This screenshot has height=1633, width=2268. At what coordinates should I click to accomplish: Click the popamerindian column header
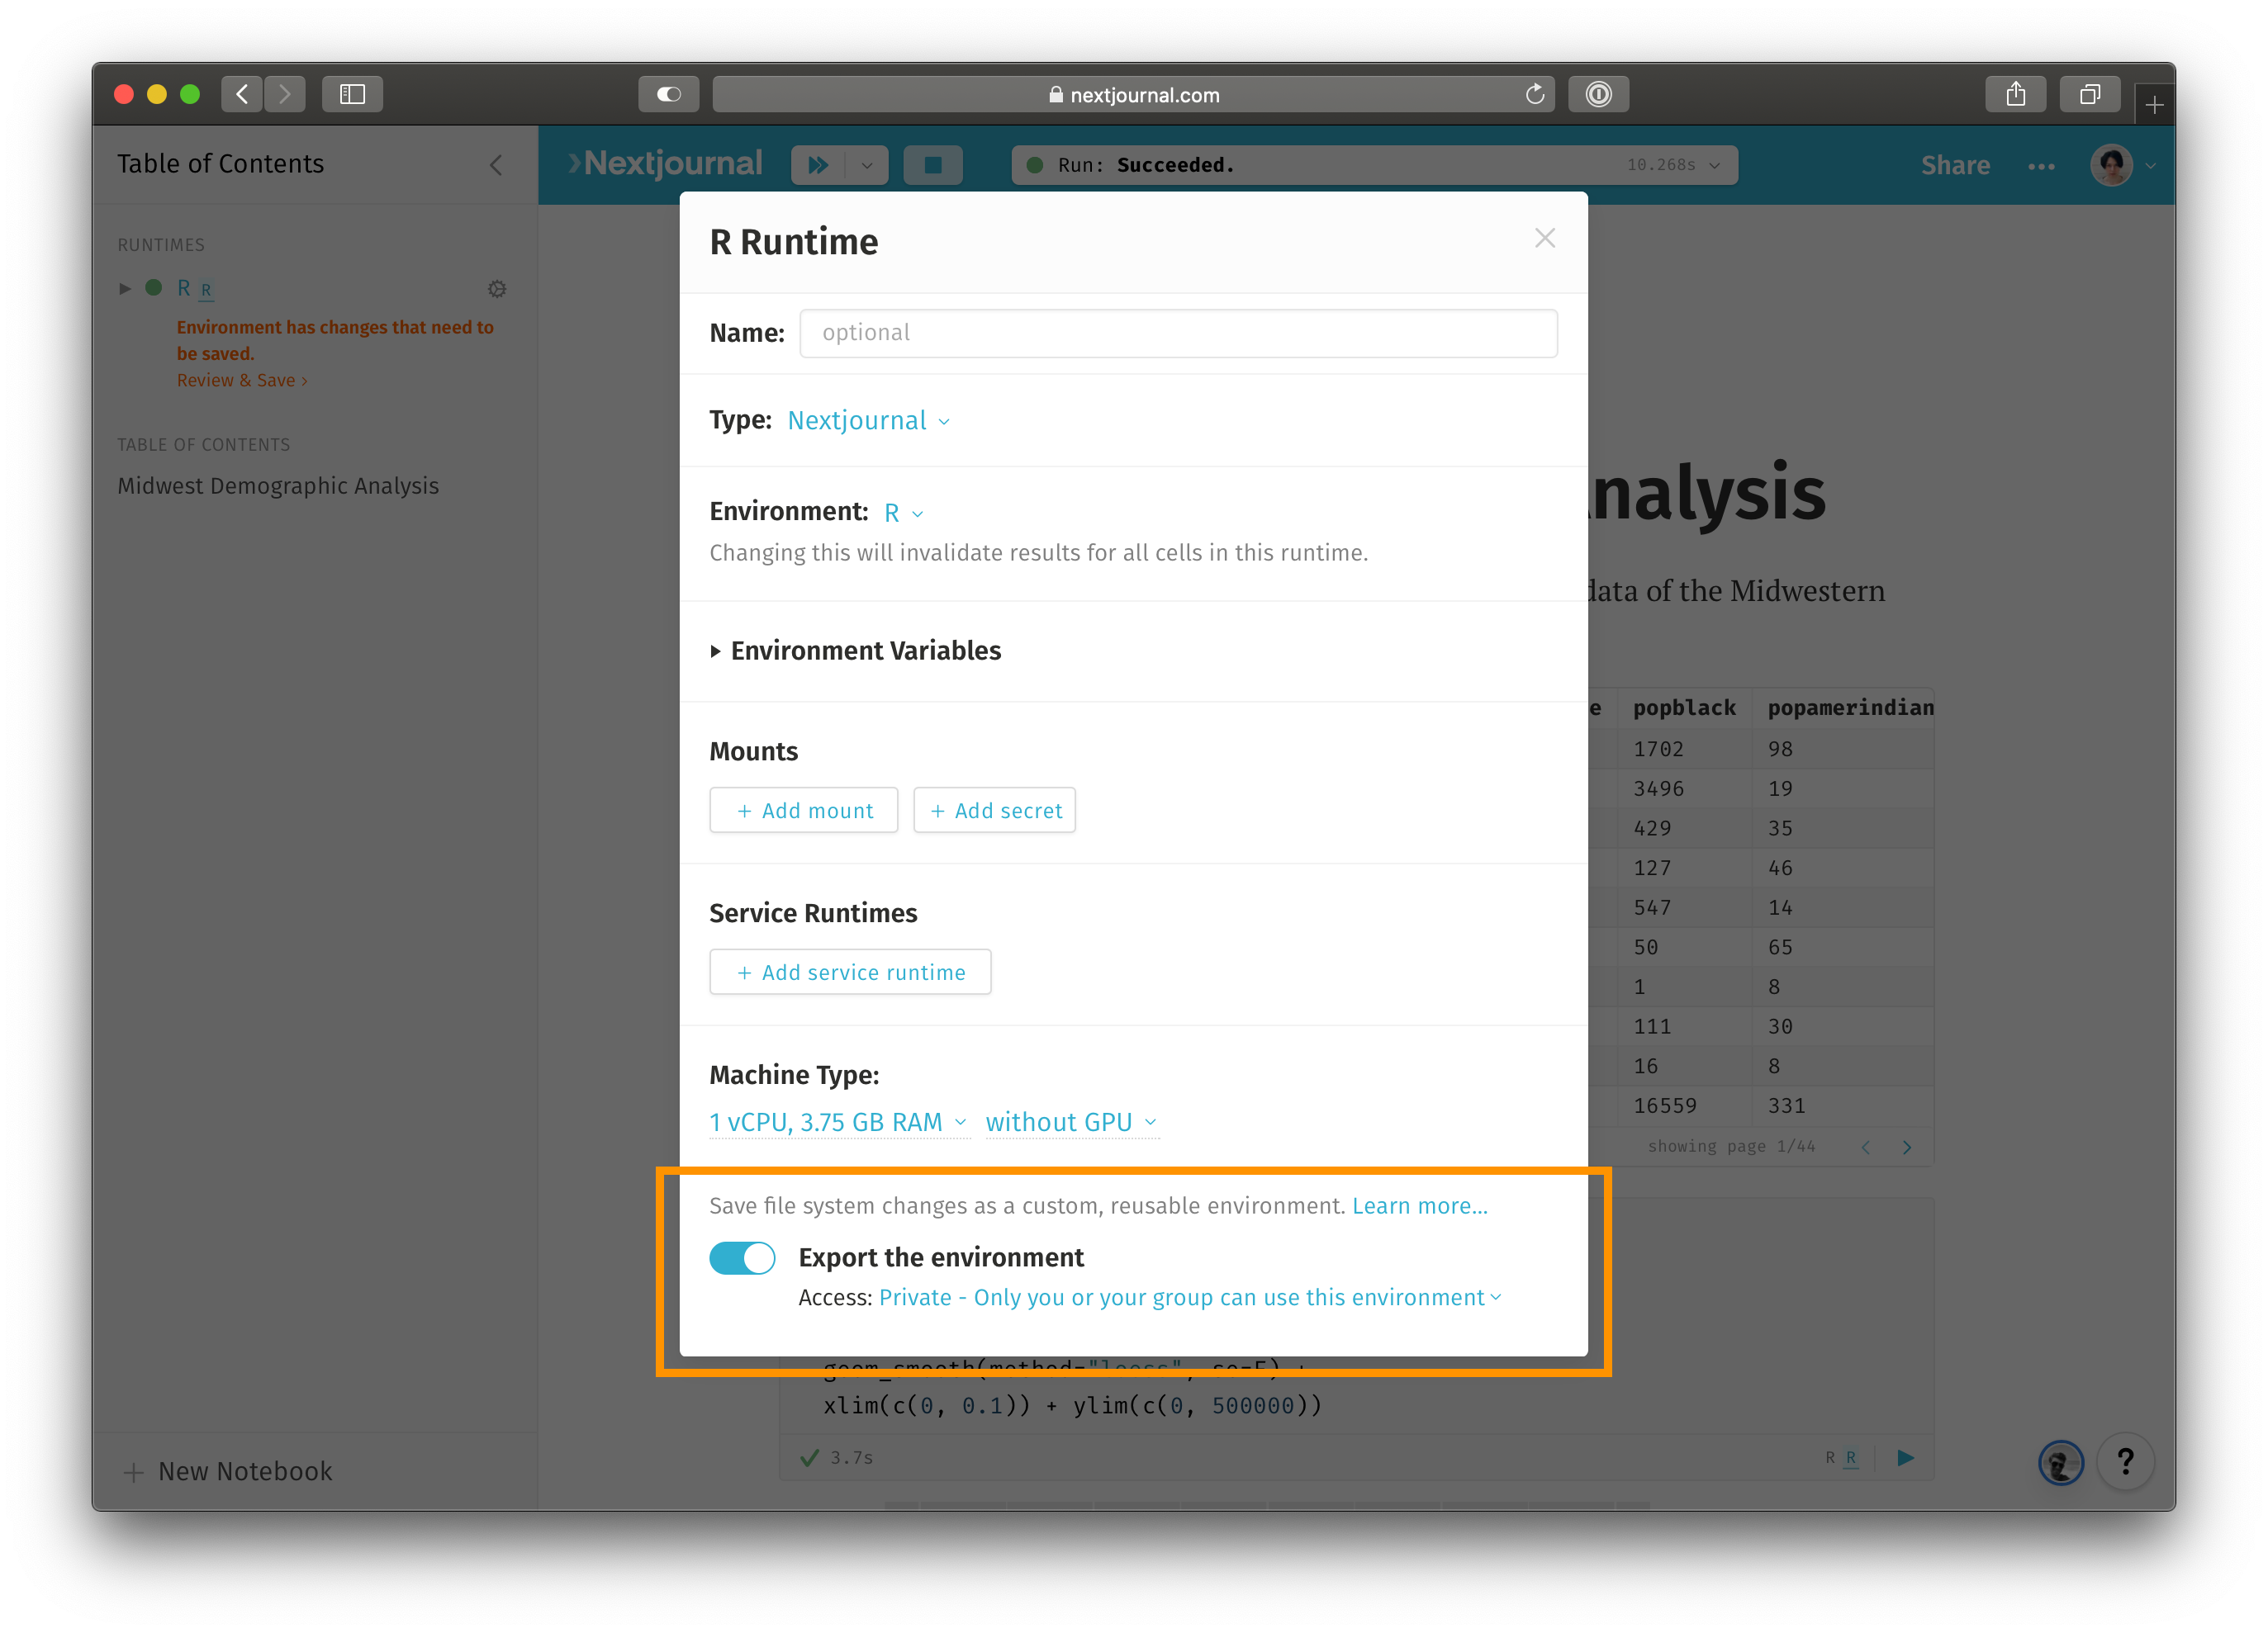[x=1850, y=708]
